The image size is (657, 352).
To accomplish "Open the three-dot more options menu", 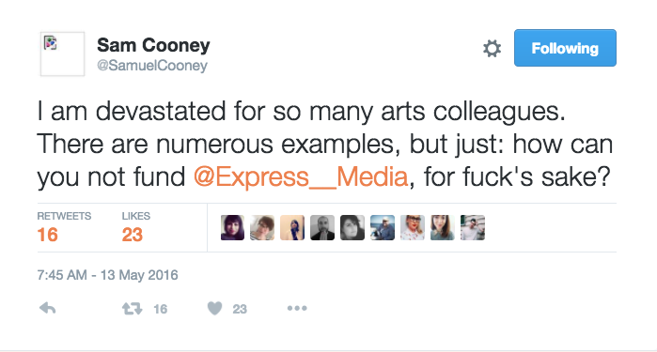I will click(x=297, y=309).
